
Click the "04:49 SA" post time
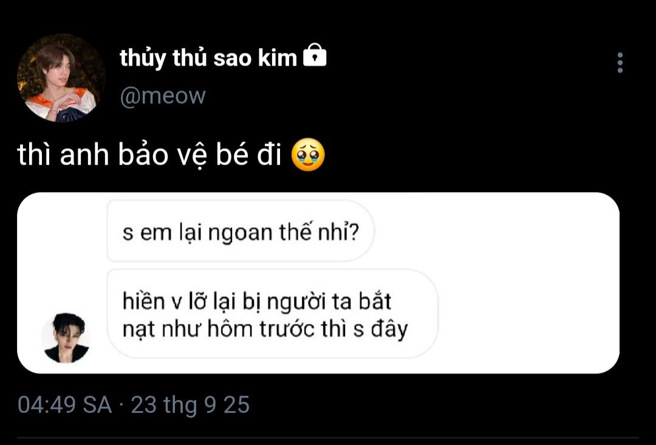pos(65,405)
